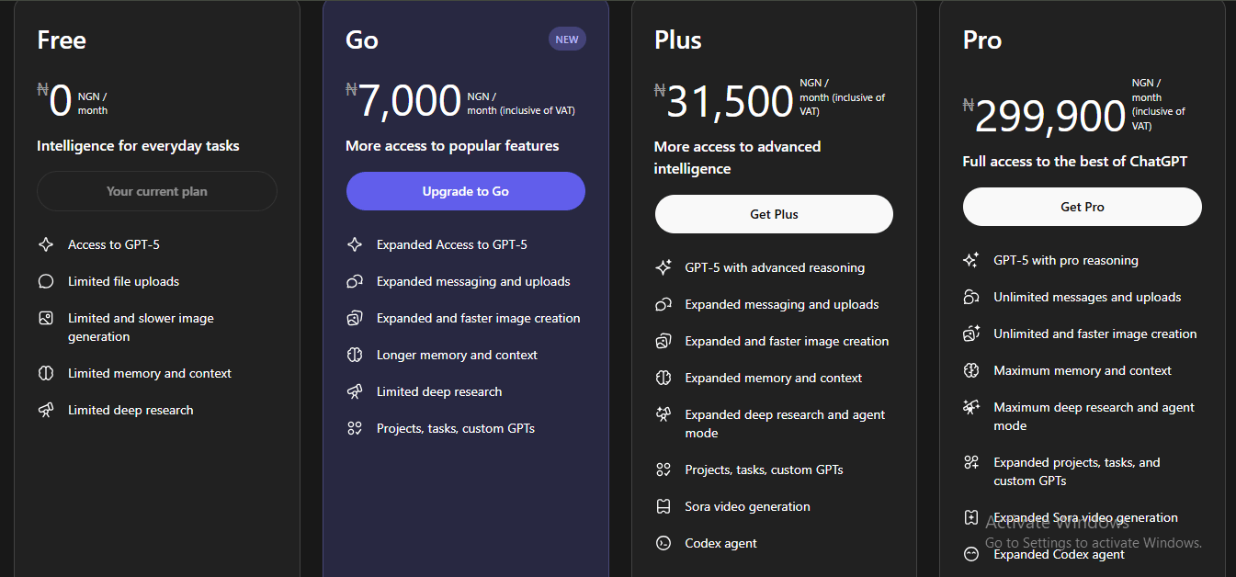The image size is (1236, 577).
Task: Click the sparkle icon beside GPT-5 with pro reasoning
Action: tap(971, 260)
